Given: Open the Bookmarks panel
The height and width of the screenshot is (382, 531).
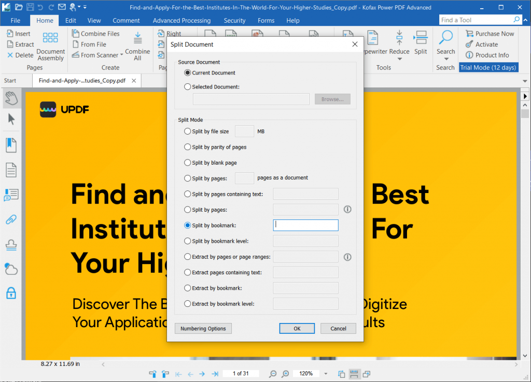Looking at the screenshot, I should click(x=10, y=145).
